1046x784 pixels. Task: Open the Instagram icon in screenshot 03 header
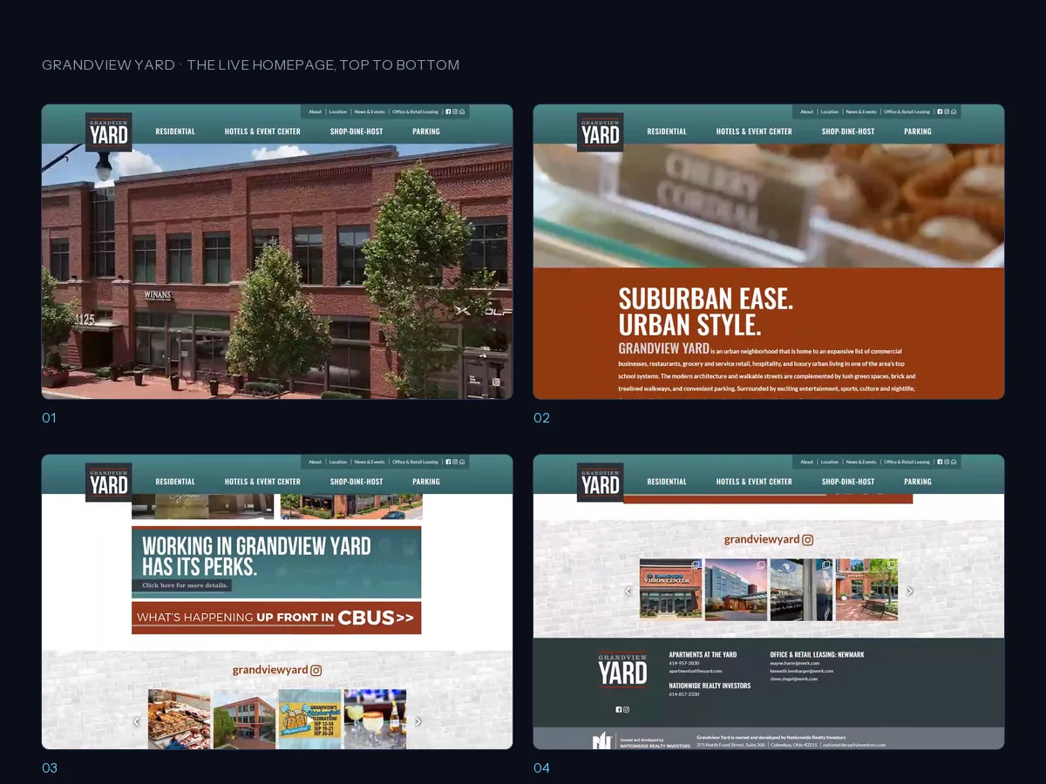(455, 462)
